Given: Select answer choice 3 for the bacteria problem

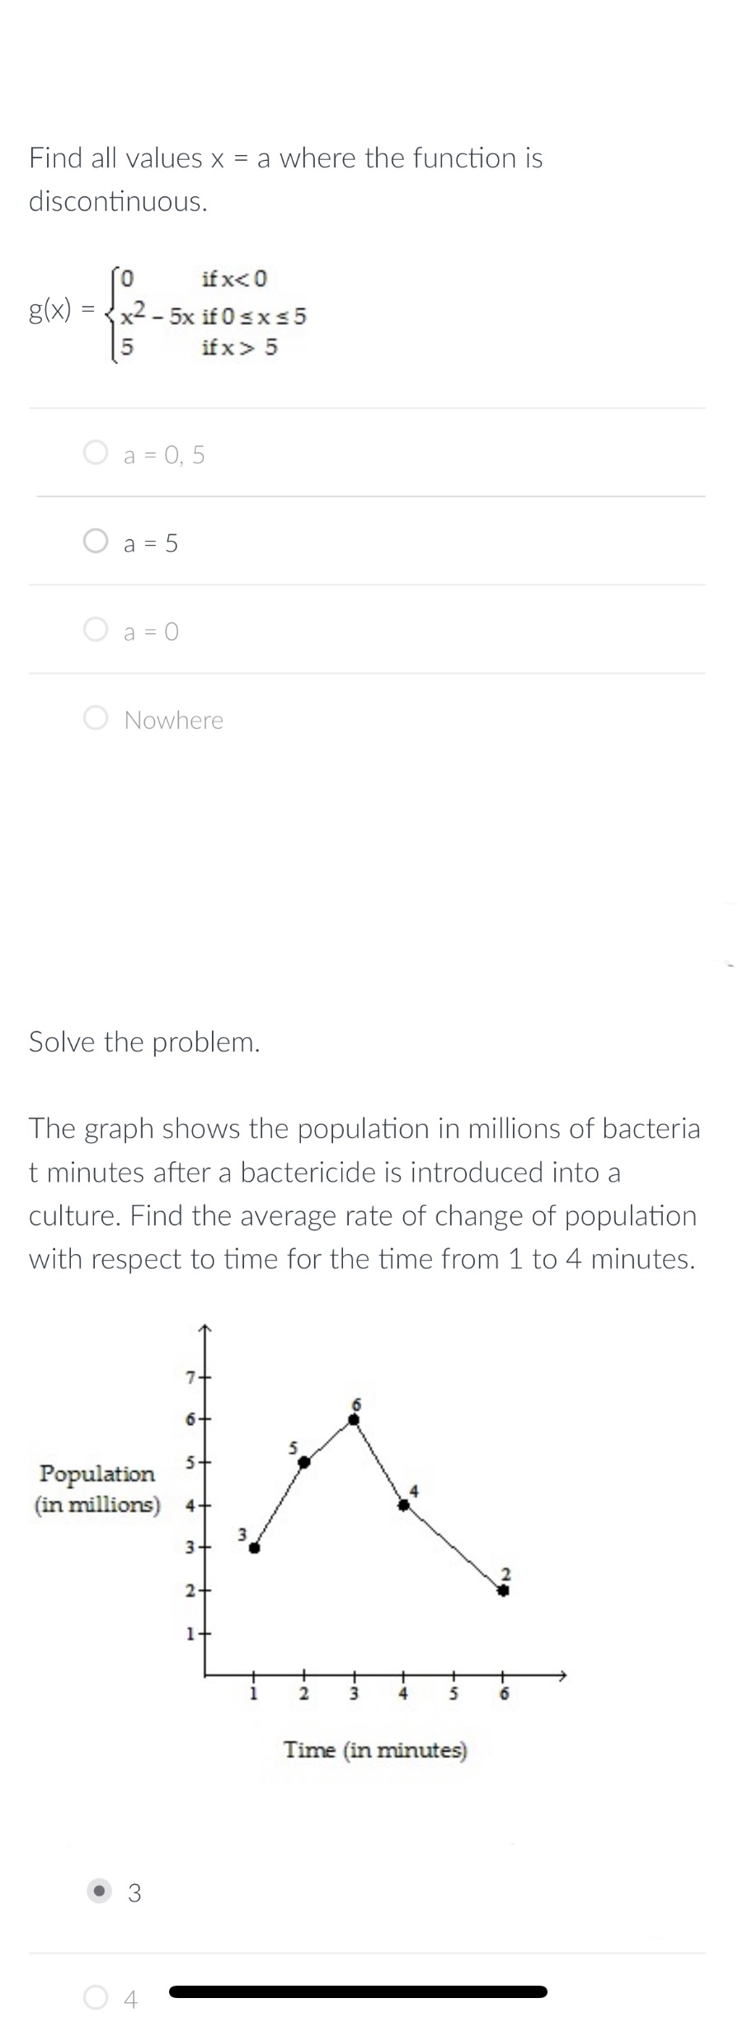Looking at the screenshot, I should tap(132, 1892).
